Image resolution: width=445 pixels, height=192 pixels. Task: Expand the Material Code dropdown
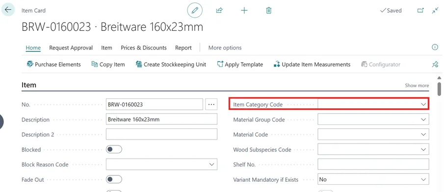[423, 135]
